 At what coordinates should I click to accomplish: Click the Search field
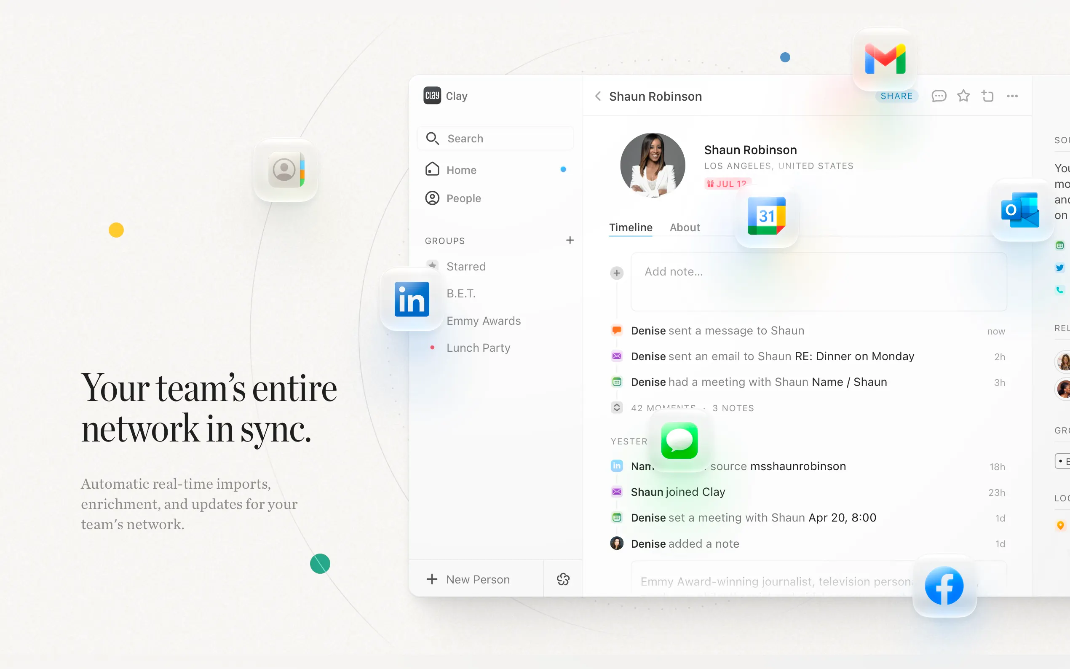click(x=495, y=139)
